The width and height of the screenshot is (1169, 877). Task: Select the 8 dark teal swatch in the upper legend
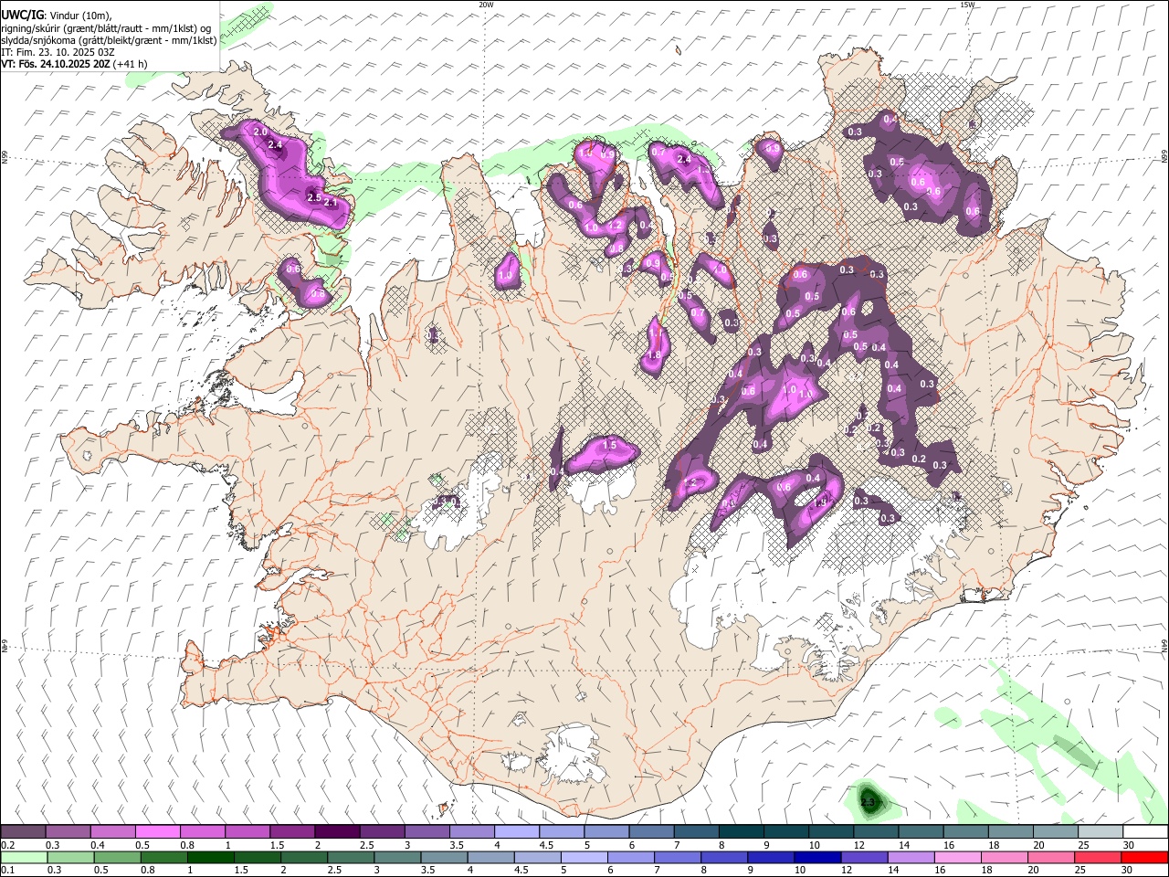pyautogui.click(x=740, y=832)
